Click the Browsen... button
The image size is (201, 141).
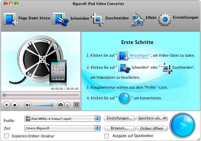click(x=119, y=128)
